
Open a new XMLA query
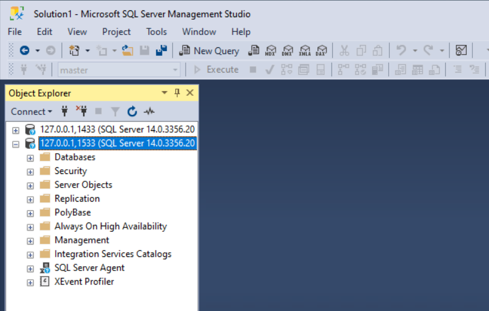click(x=304, y=50)
